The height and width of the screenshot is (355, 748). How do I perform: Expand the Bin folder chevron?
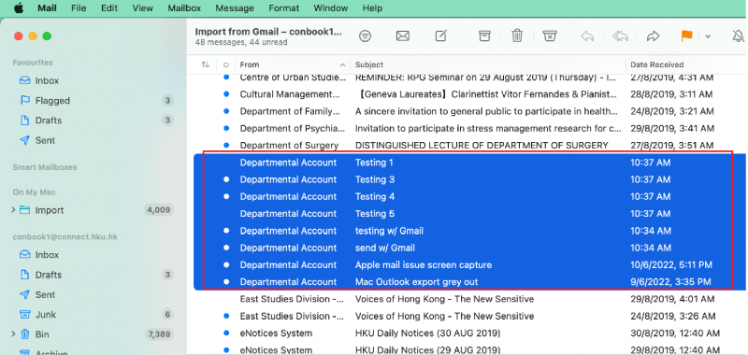[13, 334]
